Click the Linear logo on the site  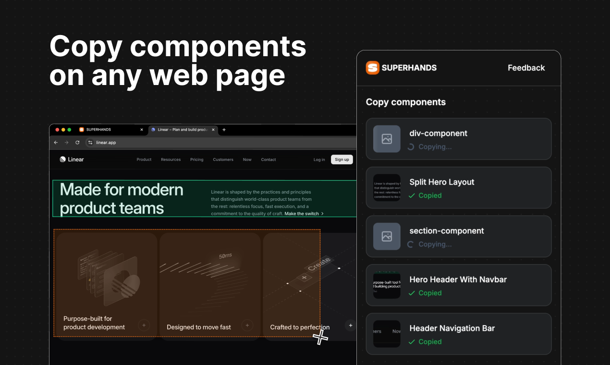click(x=72, y=159)
